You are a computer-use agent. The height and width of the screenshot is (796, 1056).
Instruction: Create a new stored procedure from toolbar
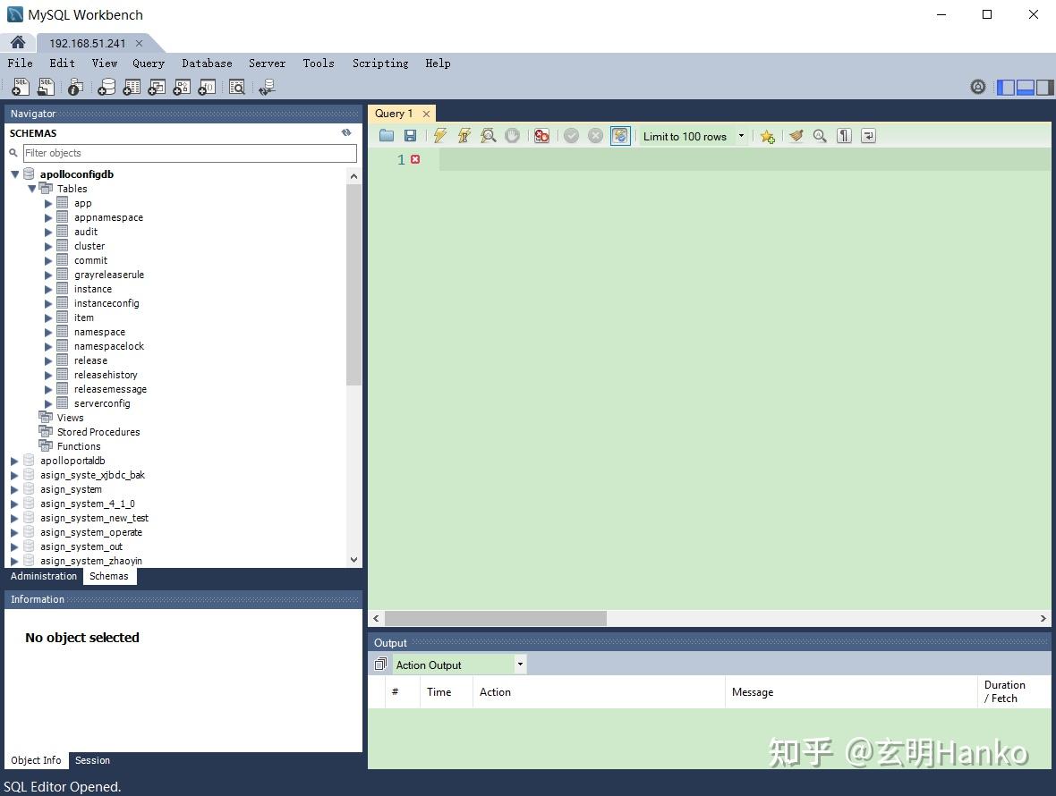pos(182,86)
